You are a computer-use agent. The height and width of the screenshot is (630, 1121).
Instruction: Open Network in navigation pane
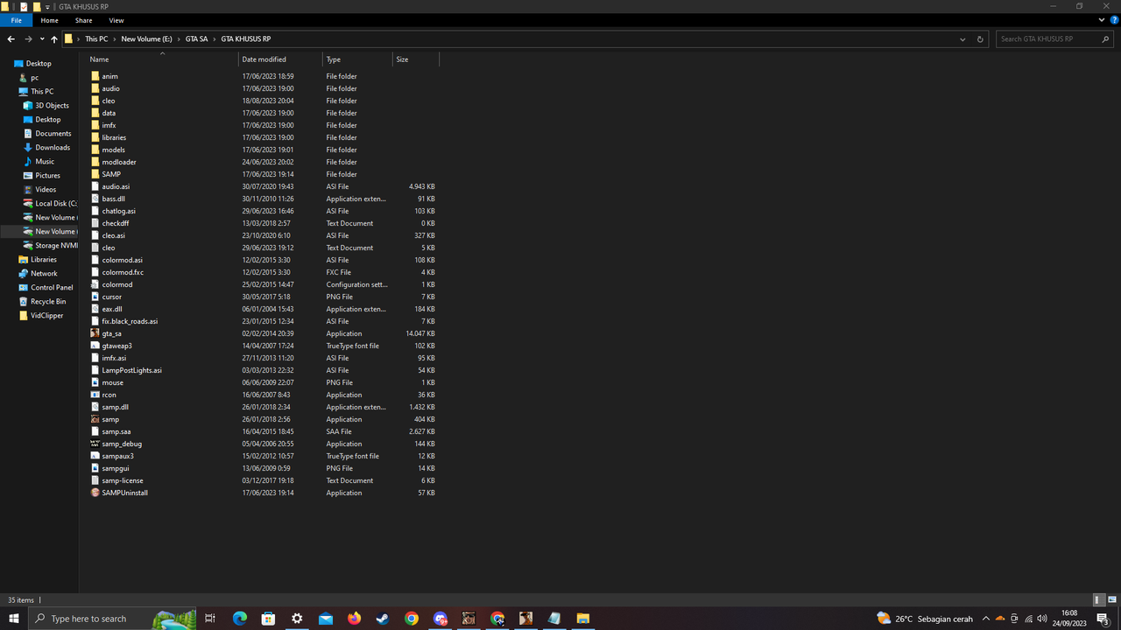click(44, 274)
